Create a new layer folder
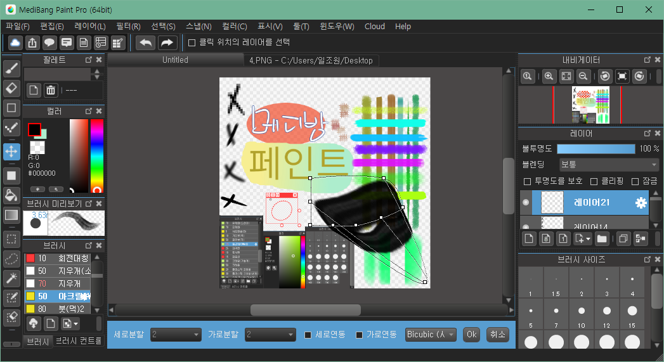664x362 pixels. pyautogui.click(x=602, y=239)
